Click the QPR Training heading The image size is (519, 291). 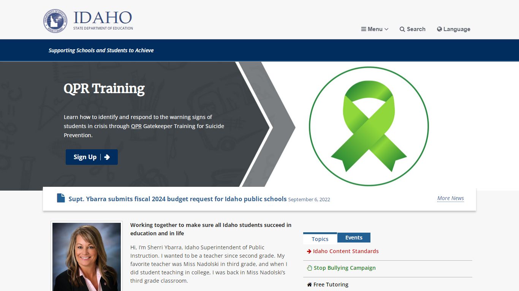point(104,89)
